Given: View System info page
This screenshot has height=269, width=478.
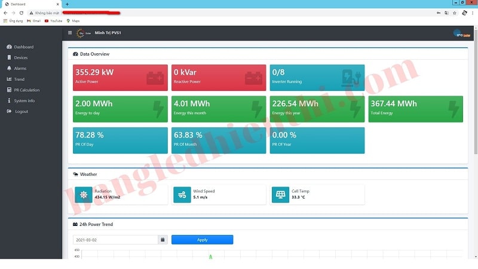Looking at the screenshot, I should click(x=24, y=101).
